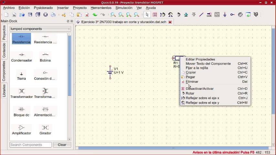
Task: Click the Simulate gear icon
Action: [x=240, y=15]
